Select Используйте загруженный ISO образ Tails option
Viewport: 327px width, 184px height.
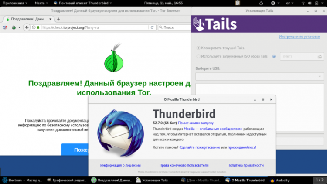(232, 56)
